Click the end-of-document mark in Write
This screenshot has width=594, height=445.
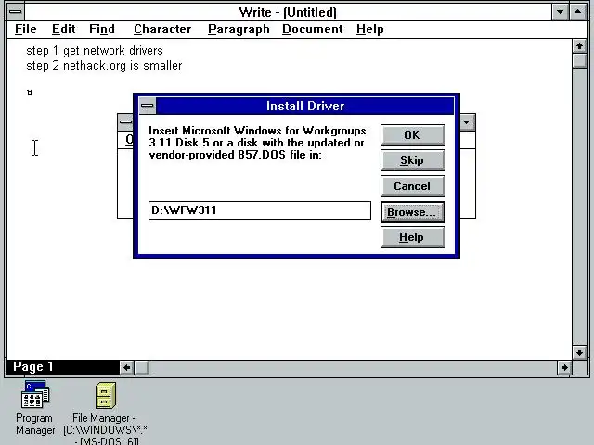[30, 93]
